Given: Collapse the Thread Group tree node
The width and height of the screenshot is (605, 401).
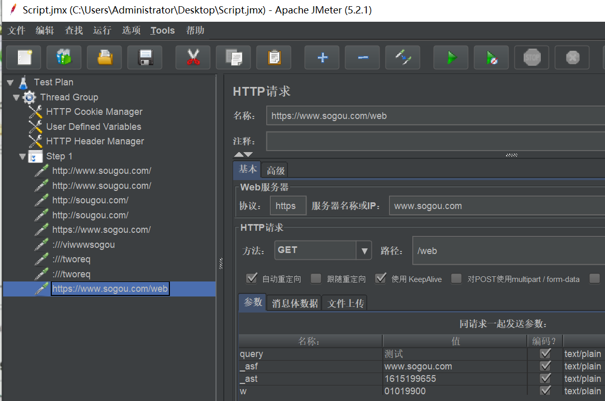Looking at the screenshot, I should [x=16, y=98].
